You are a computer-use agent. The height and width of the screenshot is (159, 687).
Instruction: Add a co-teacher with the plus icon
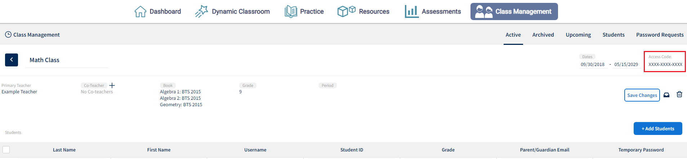[x=112, y=85]
